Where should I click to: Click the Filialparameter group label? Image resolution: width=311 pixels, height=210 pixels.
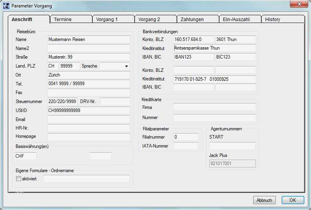(156, 129)
